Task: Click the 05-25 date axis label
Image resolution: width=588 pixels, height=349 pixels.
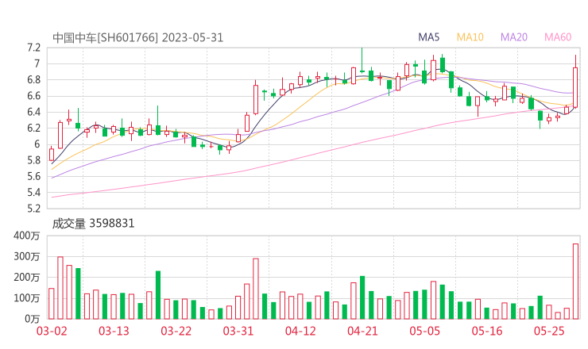Action: 549,331
